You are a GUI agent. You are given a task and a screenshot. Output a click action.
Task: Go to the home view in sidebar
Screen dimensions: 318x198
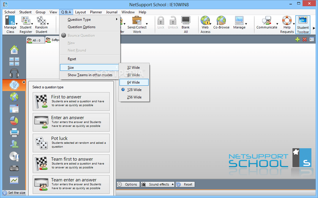pyautogui.click(x=14, y=49)
